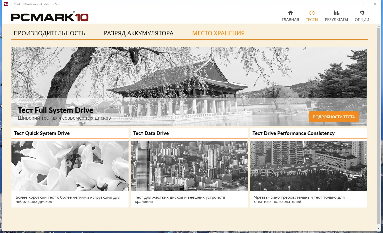Open the Опции gear icon
This screenshot has width=383, height=233.
coord(362,13)
